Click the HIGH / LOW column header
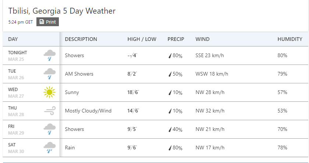 pos(142,39)
